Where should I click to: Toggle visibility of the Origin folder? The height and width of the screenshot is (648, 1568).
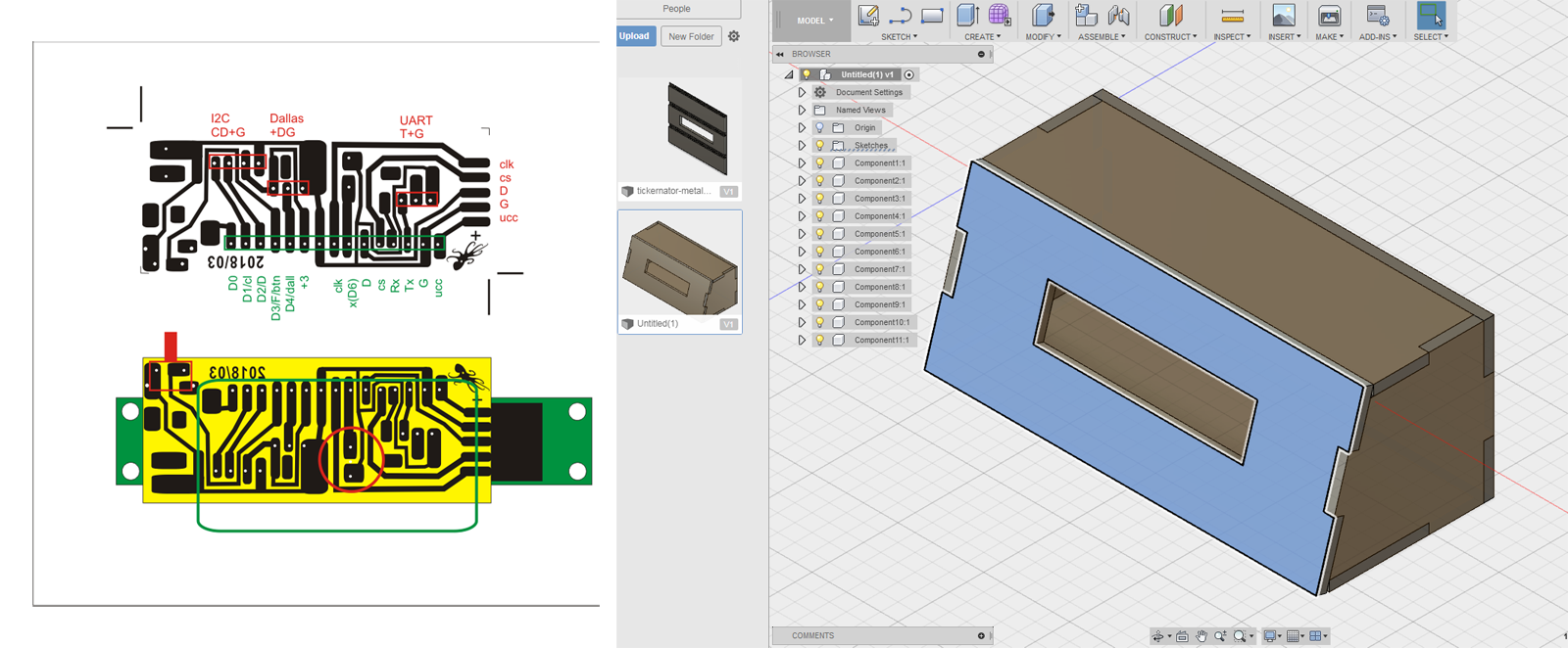[x=820, y=128]
